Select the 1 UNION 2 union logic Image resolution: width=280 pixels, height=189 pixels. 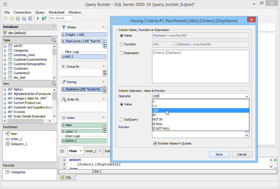pyautogui.click(x=83, y=141)
